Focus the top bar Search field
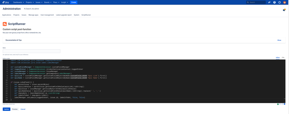 pos(256,2)
